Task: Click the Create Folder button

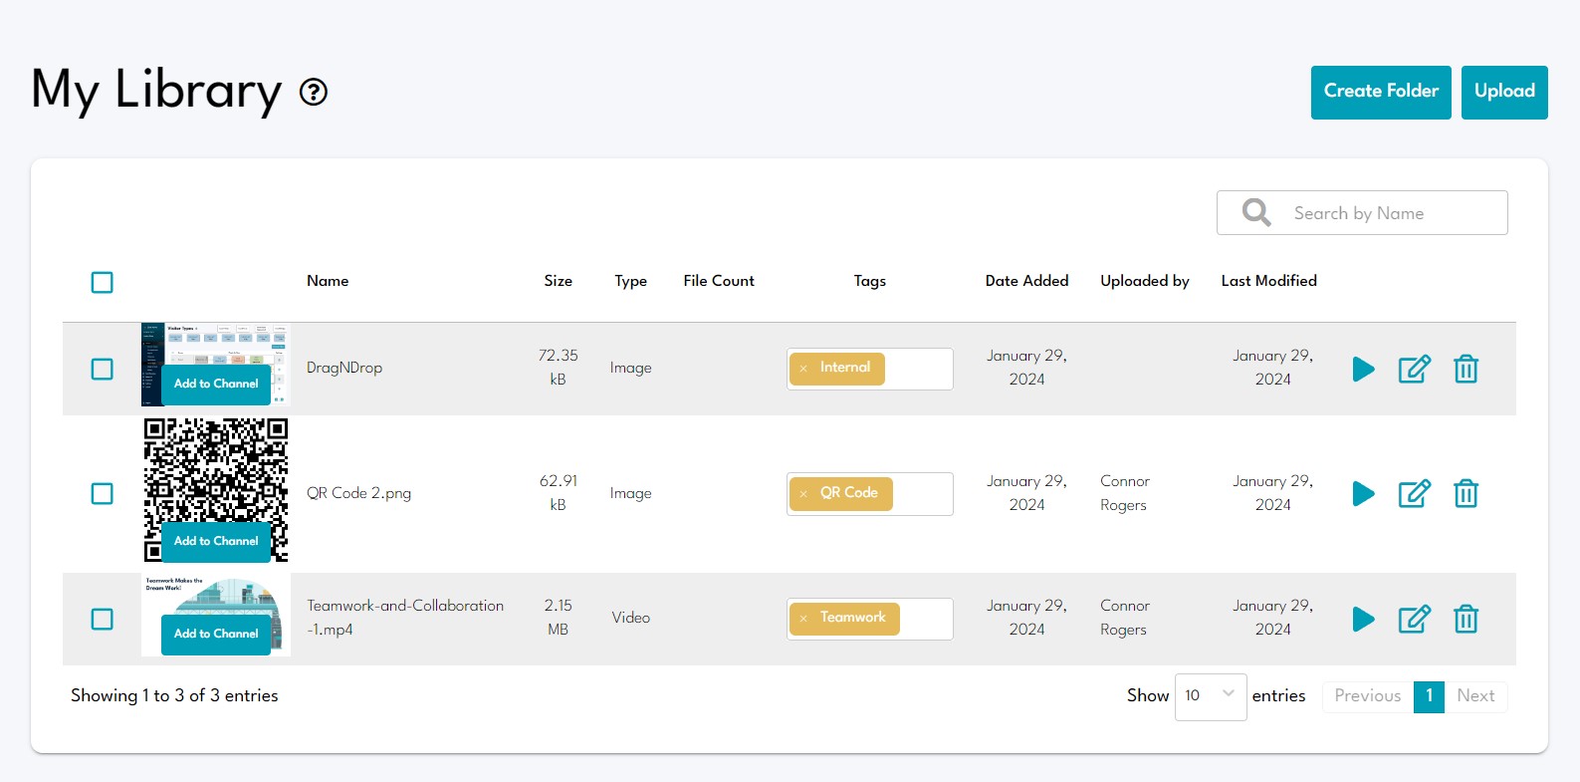Action: [1381, 93]
